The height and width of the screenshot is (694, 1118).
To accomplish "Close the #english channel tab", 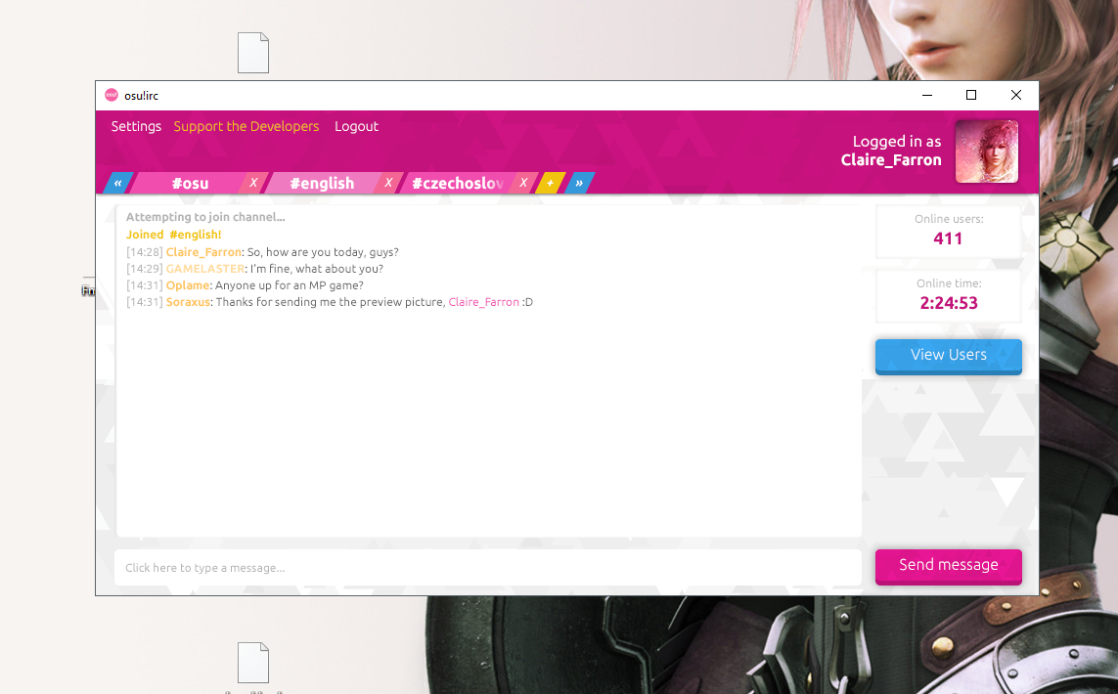I will [x=388, y=183].
